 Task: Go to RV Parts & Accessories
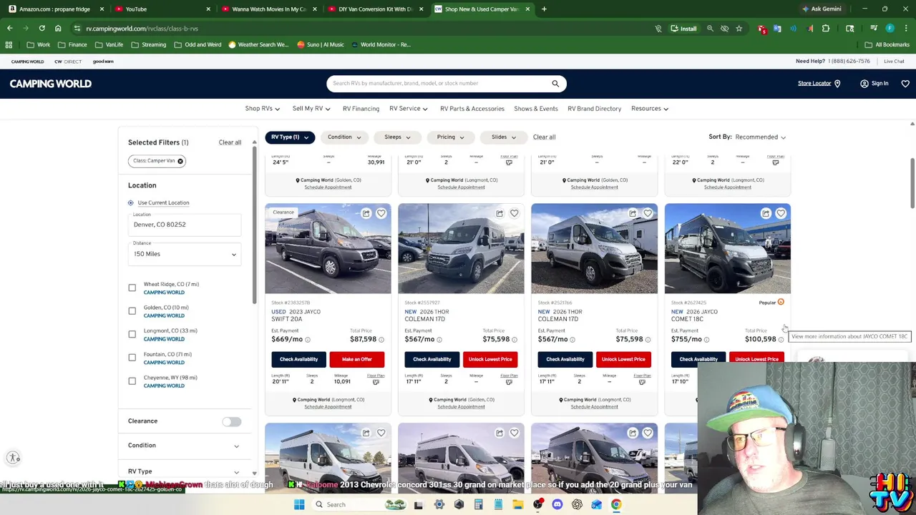(472, 109)
